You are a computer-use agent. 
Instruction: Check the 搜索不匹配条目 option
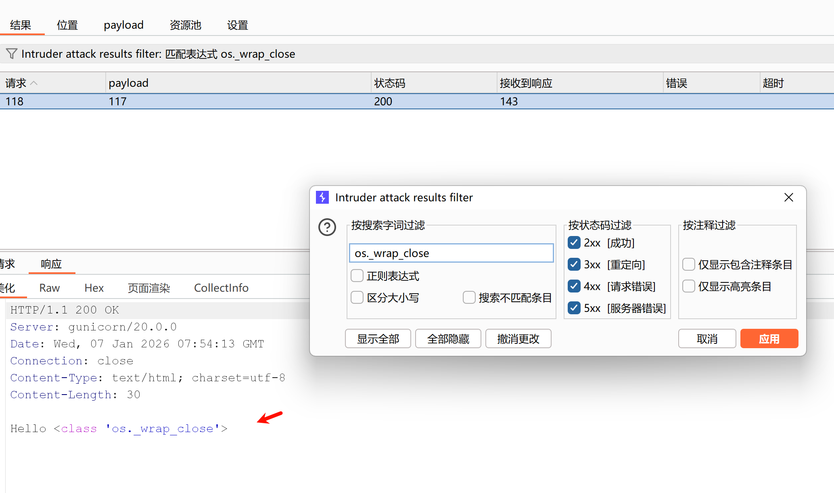[469, 298]
